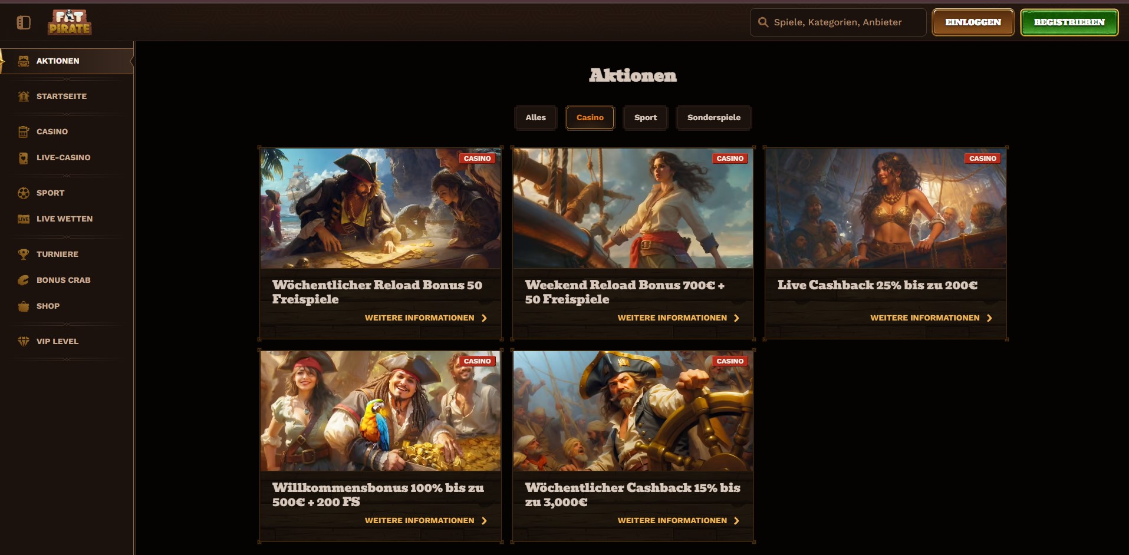Open the Turniere trophy icon

[24, 255]
